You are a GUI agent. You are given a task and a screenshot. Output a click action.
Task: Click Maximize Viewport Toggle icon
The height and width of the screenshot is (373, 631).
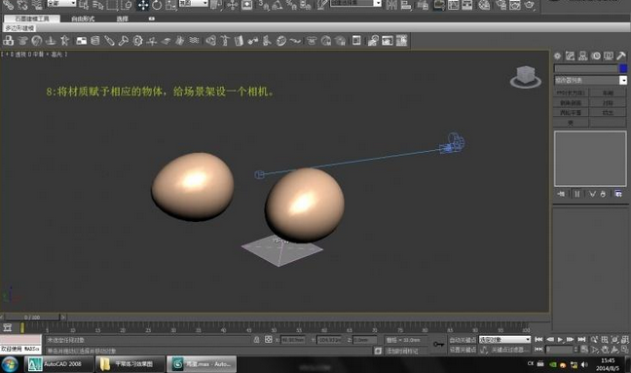coord(624,350)
